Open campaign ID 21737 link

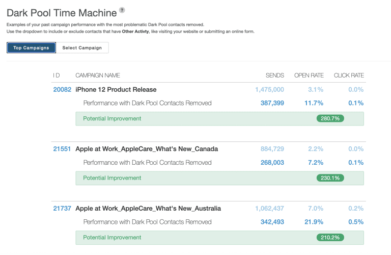click(x=62, y=209)
